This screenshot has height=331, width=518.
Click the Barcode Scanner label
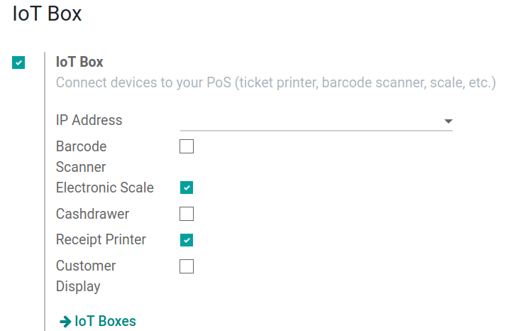[x=82, y=157]
